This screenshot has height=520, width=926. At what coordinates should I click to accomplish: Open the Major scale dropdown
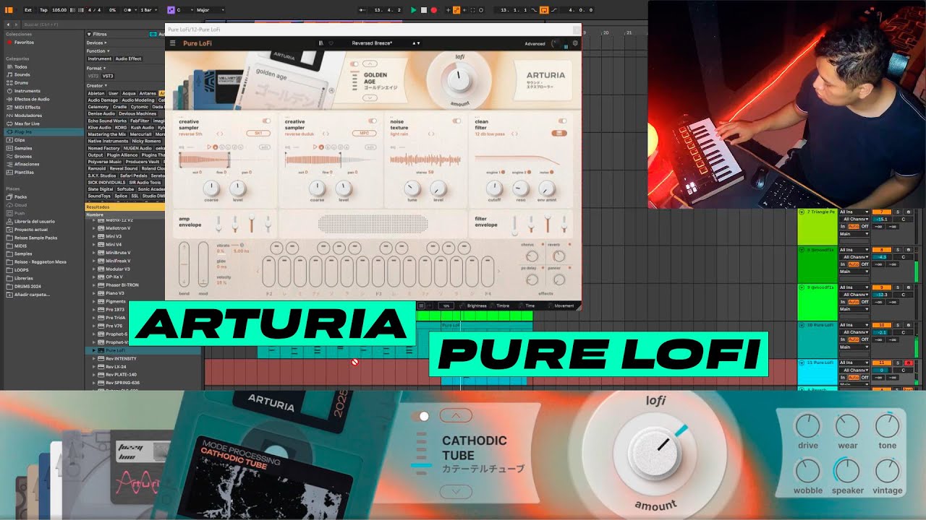[x=210, y=10]
